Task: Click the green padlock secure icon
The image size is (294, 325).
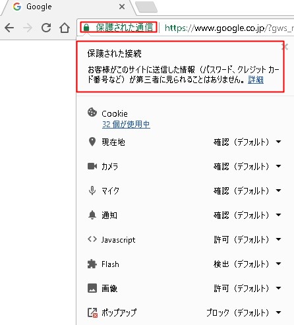Action: [x=86, y=28]
